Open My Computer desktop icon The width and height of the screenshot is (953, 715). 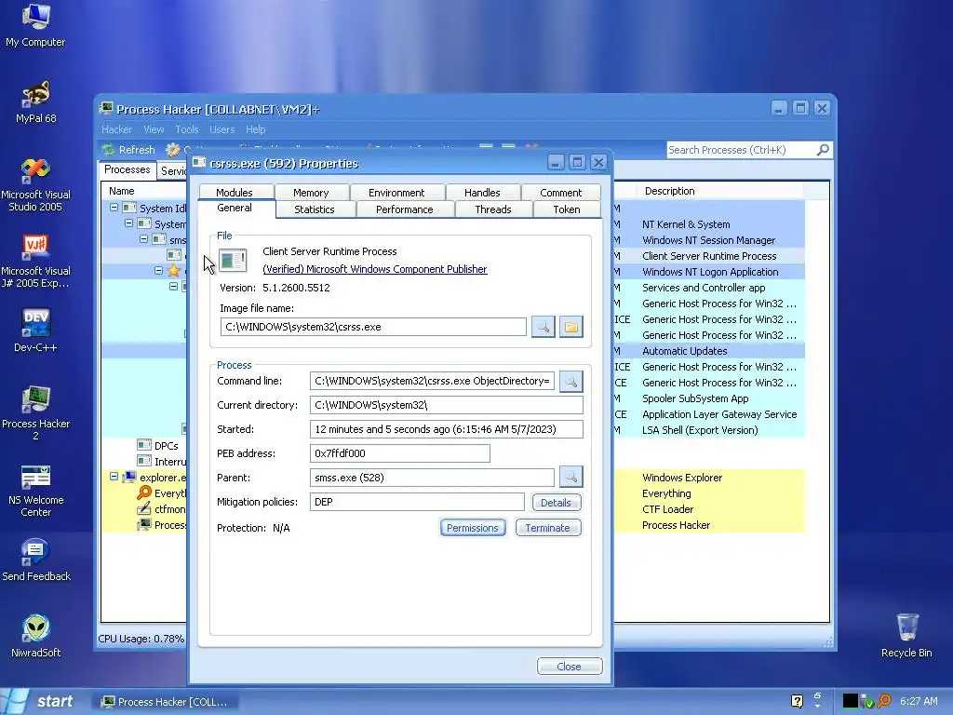[x=35, y=24]
